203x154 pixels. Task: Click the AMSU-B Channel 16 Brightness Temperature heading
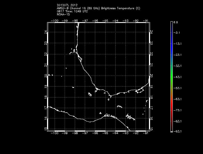pyautogui.click(x=98, y=8)
